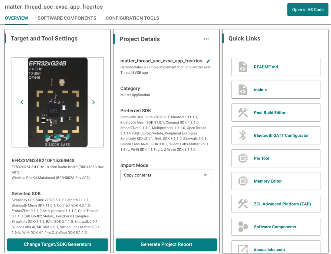Launch ZCL Advanced Platform (ZAP) link
The image size is (331, 254).
(276, 204)
